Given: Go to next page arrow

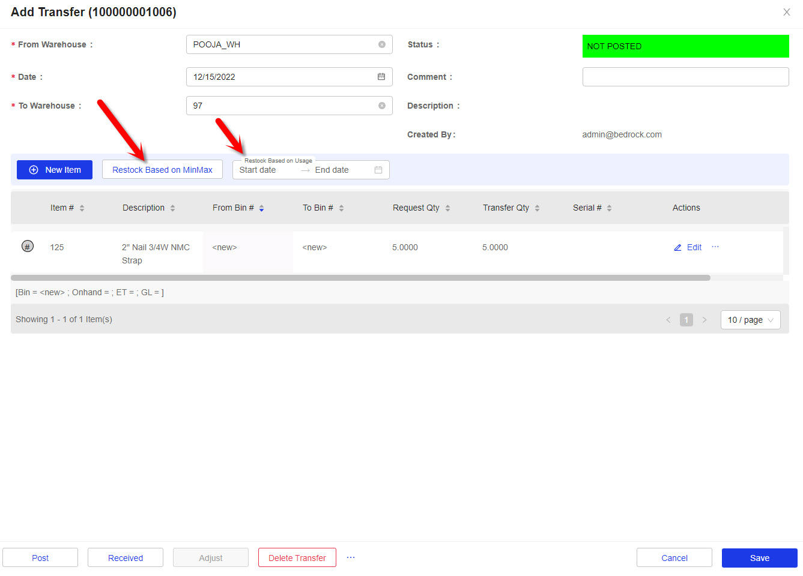Looking at the screenshot, I should coord(705,320).
